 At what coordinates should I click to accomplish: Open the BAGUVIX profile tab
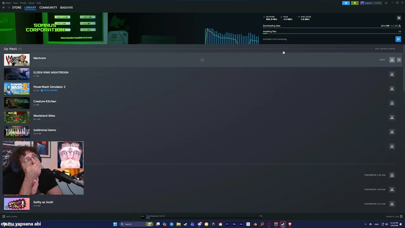(66, 8)
